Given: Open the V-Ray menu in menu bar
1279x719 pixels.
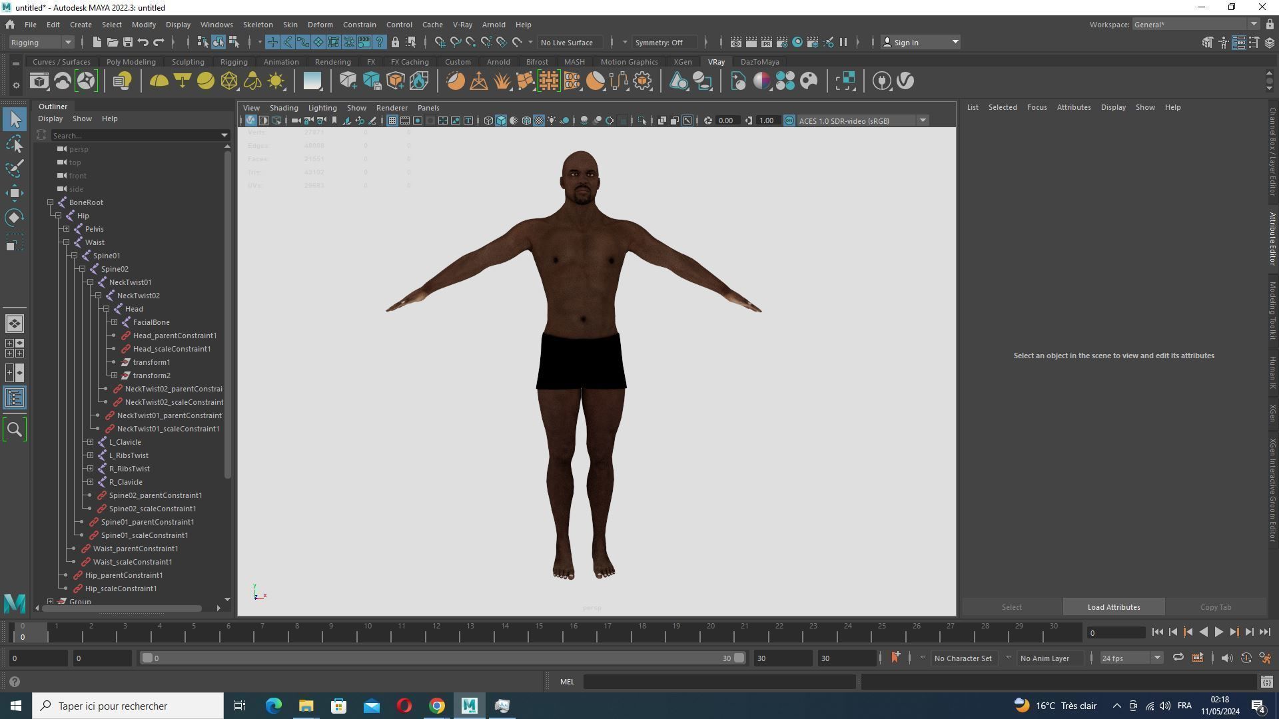Looking at the screenshot, I should (x=462, y=25).
